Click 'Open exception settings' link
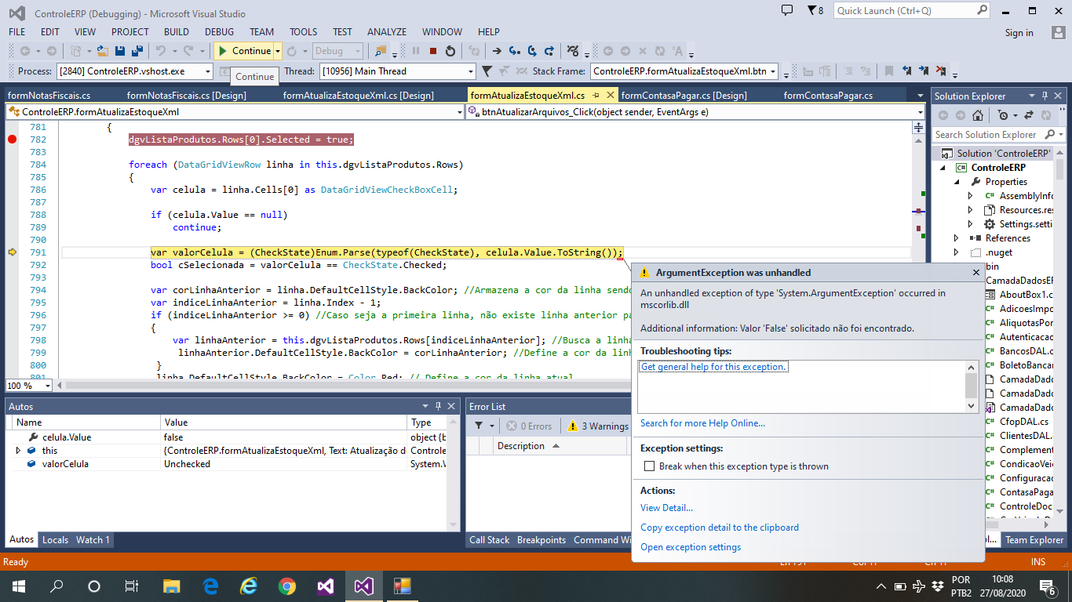This screenshot has height=602, width=1072. (x=691, y=547)
